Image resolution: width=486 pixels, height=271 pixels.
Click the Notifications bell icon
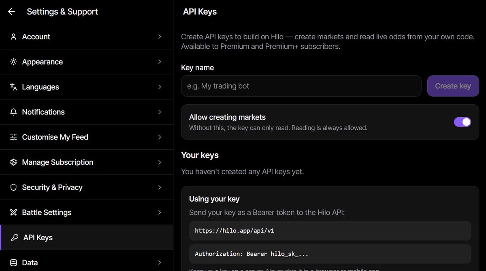tap(13, 112)
